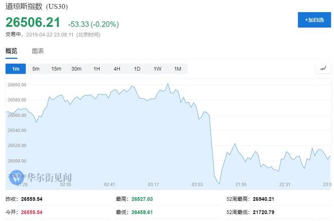
Task: Switch chart to 1W interval
Action: (x=157, y=69)
